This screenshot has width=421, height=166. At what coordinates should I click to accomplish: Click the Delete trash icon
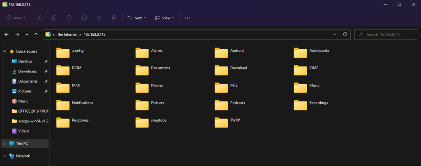click(x=114, y=18)
